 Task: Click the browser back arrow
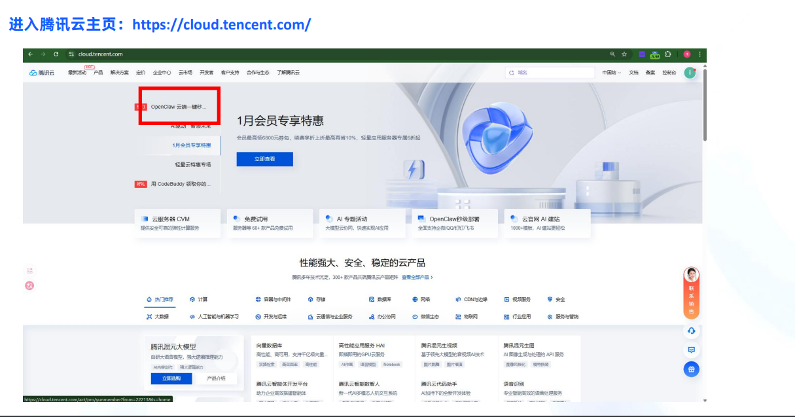coord(30,54)
